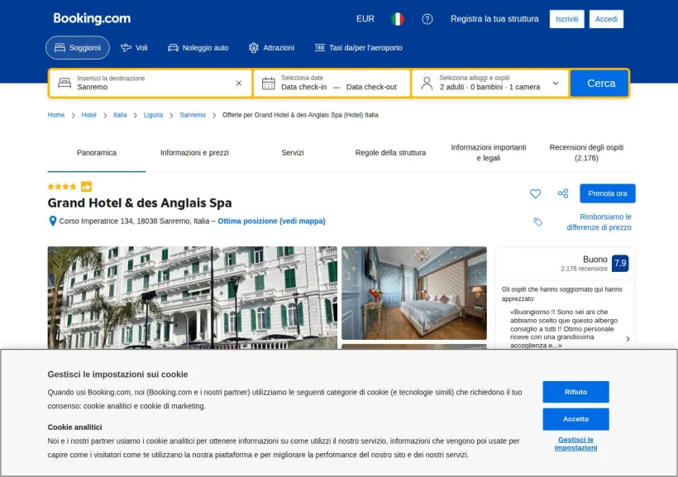
Task: Reject cookies with Rifiuto button
Action: [x=576, y=392]
